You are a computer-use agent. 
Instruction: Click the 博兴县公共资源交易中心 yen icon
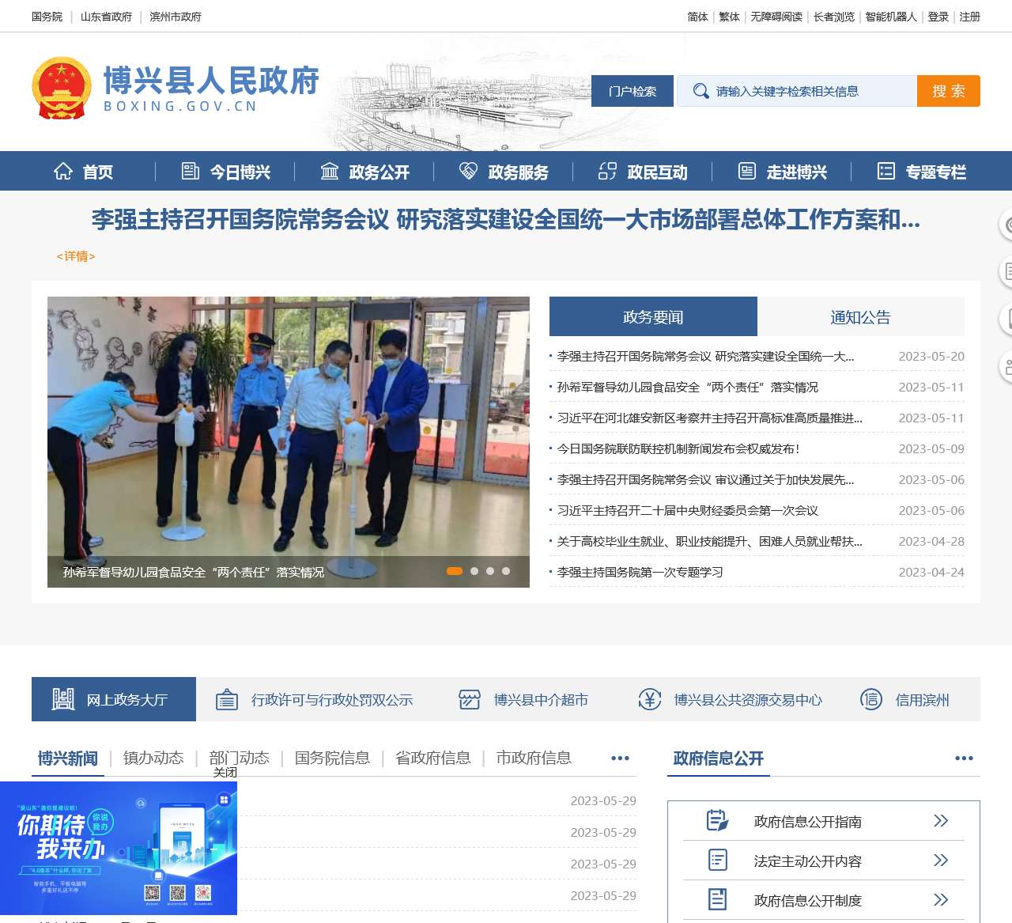pos(650,699)
